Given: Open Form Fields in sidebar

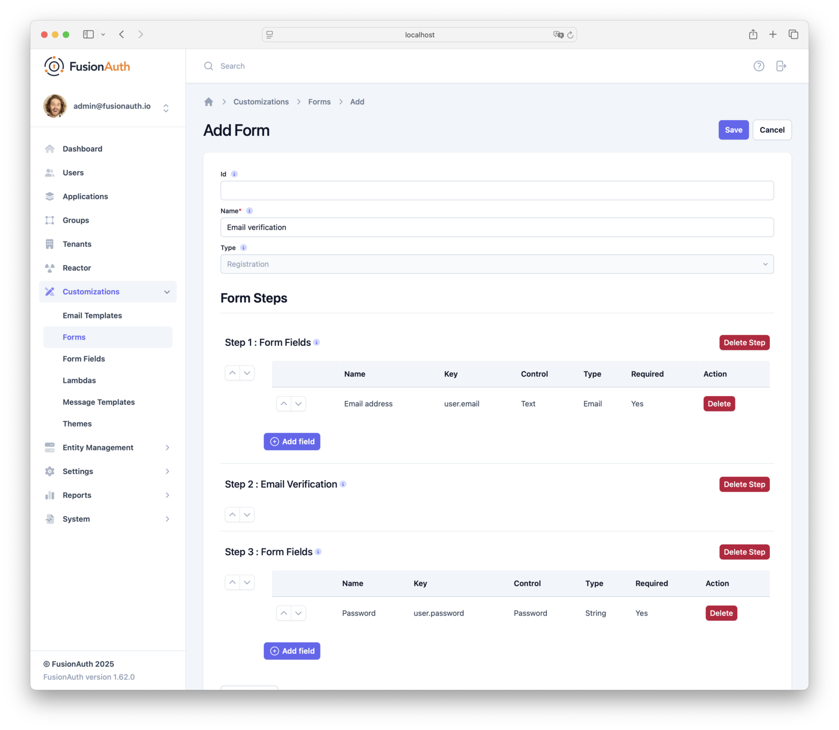Looking at the screenshot, I should 84,359.
